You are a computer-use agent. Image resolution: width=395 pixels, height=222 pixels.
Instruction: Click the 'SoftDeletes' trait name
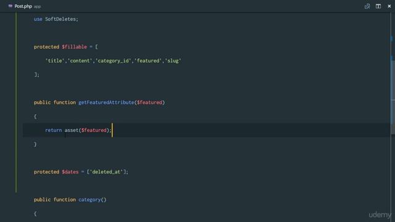tap(60, 19)
